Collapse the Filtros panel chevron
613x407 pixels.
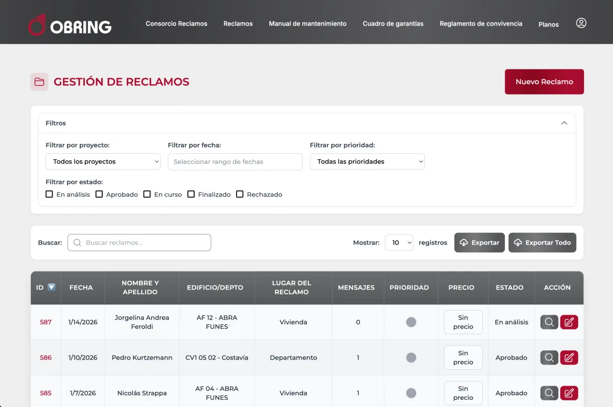[x=564, y=123]
